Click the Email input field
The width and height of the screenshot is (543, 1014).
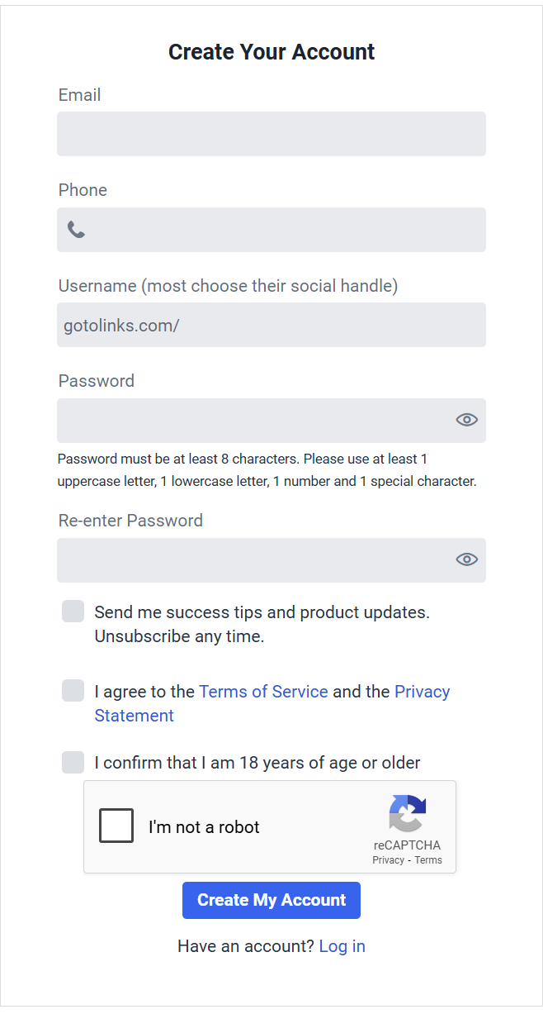[271, 133]
